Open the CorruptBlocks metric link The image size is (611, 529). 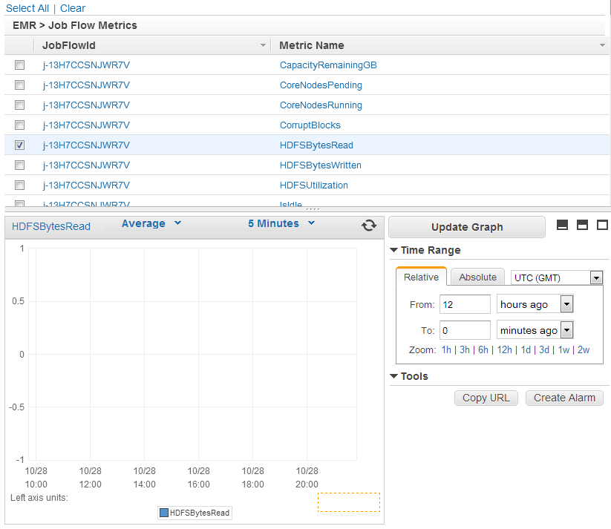310,125
